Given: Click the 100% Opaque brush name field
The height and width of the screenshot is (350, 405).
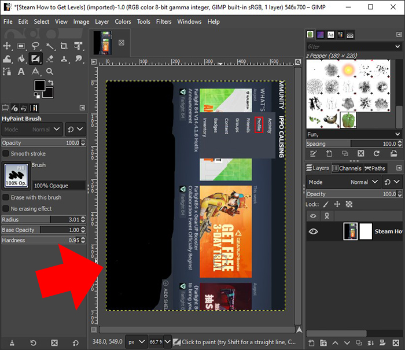Looking at the screenshot, I should pyautogui.click(x=58, y=186).
